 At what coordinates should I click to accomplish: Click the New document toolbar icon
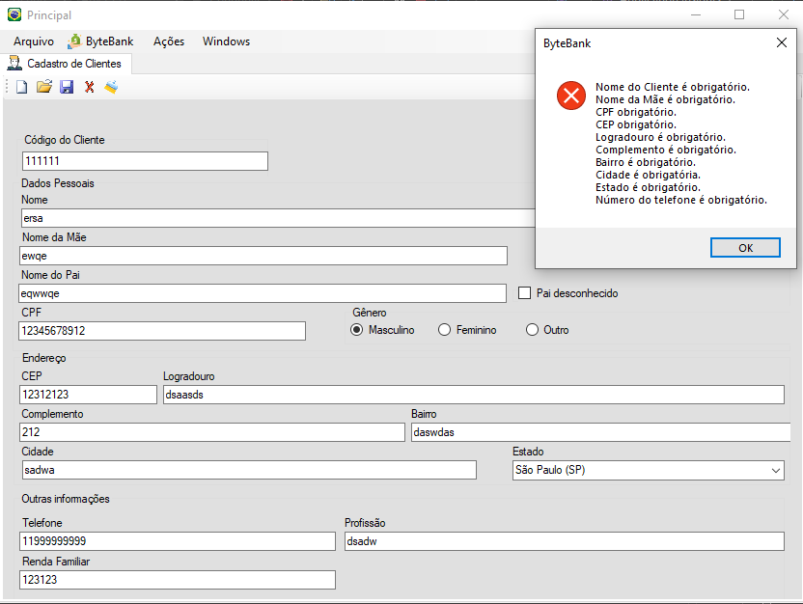click(21, 87)
